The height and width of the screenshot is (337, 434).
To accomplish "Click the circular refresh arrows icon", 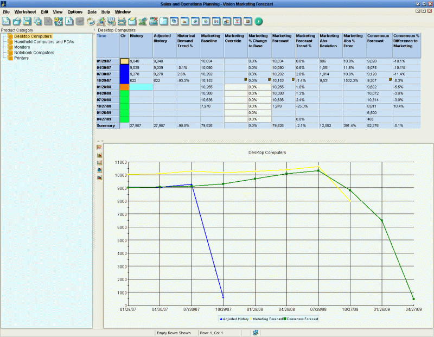I will [90, 21].
